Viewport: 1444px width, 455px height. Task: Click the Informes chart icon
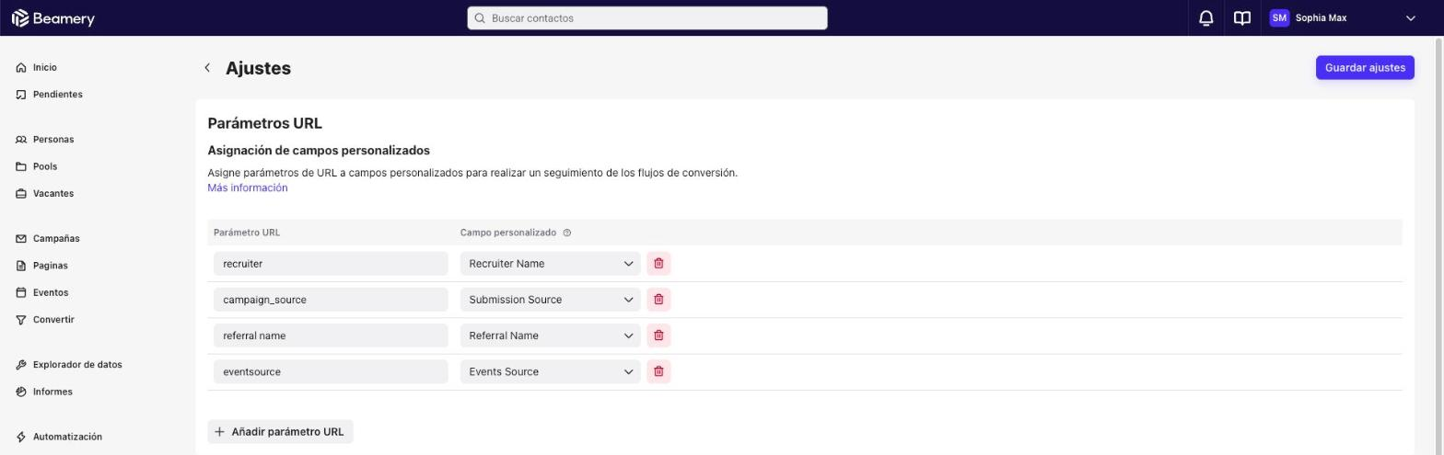click(x=21, y=392)
